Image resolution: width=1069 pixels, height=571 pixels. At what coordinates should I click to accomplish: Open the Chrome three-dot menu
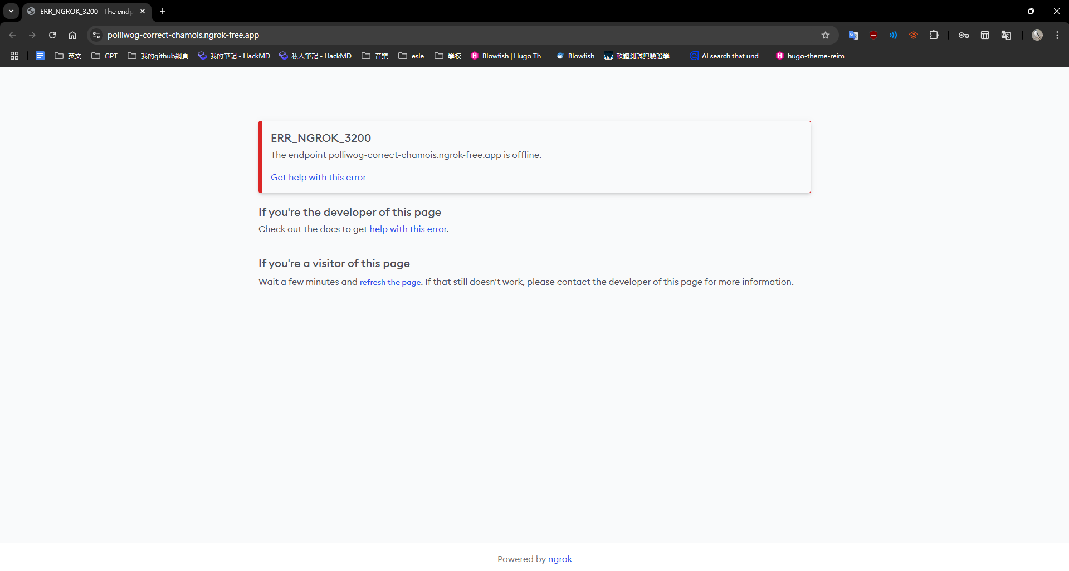[x=1057, y=35]
